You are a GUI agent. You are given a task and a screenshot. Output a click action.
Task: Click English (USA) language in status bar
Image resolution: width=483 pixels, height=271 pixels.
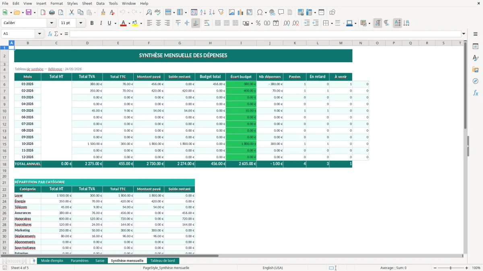(272, 268)
